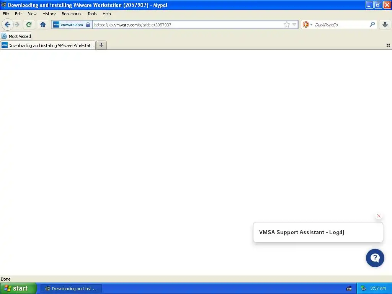Click the address bar URL field
The height and width of the screenshot is (294, 392).
(188, 24)
